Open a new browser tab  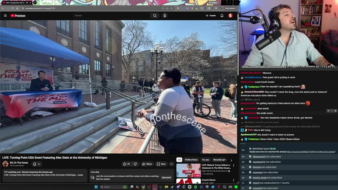pyautogui.click(x=35, y=3)
